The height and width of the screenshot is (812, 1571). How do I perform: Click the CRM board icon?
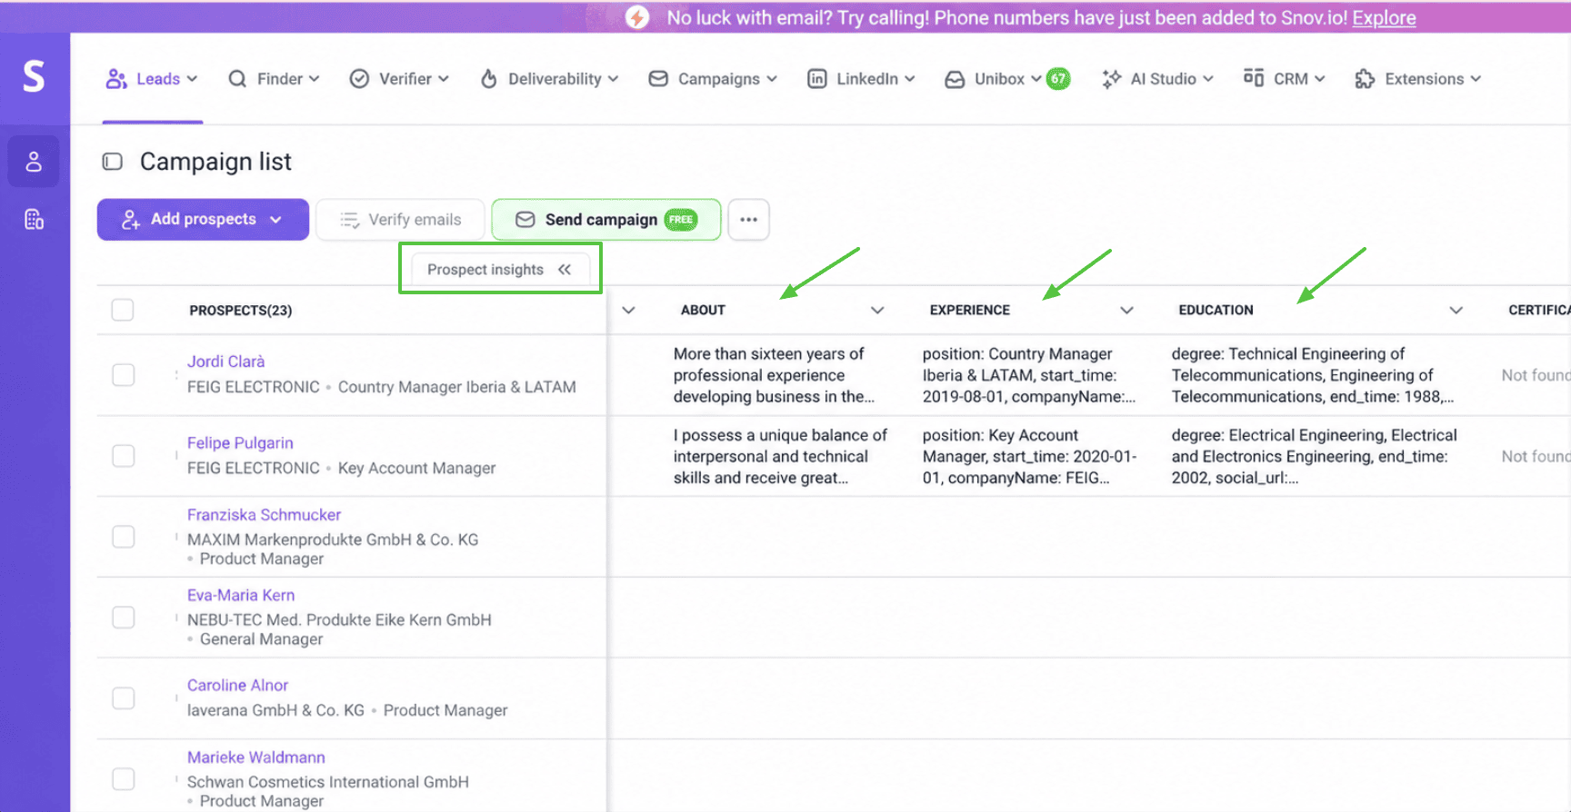pos(1254,78)
